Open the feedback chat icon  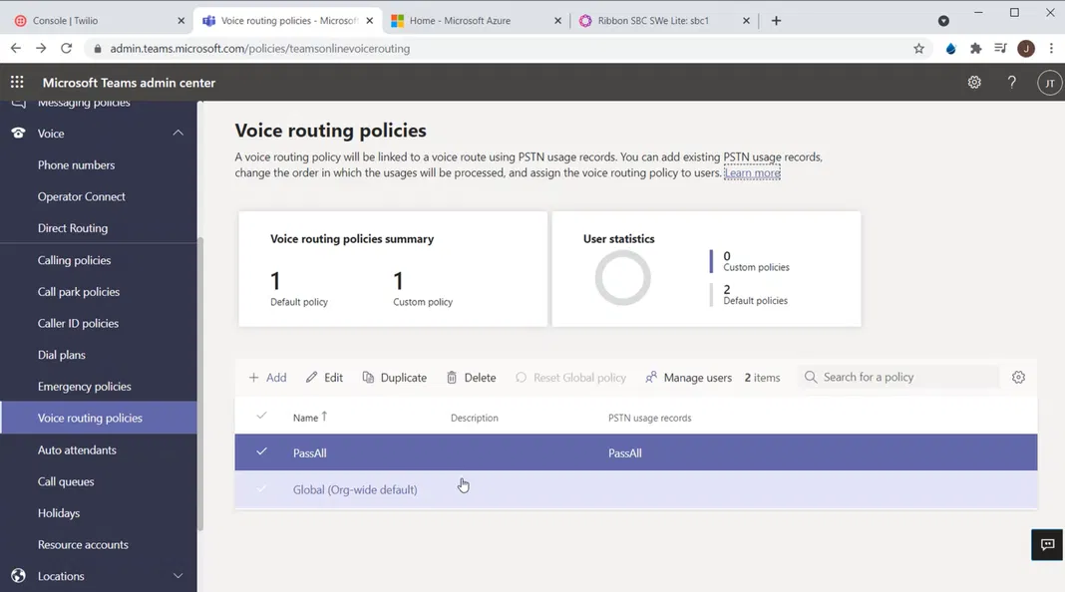click(1047, 544)
